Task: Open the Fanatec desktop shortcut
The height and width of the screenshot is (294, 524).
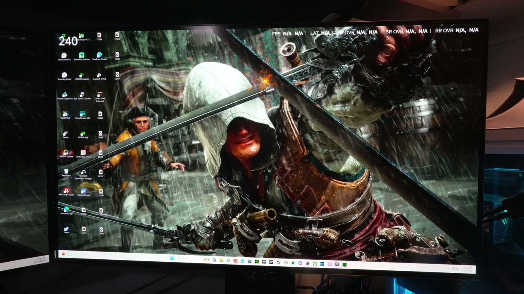Action: (65, 135)
